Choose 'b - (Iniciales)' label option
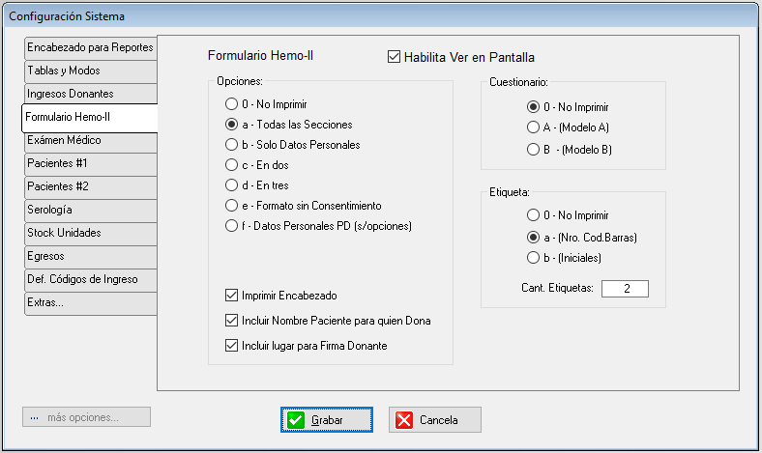Image resolution: width=762 pixels, height=453 pixels. 533,258
